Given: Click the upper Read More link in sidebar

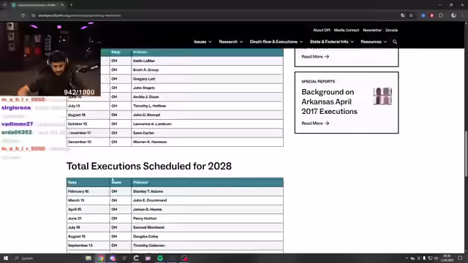Looking at the screenshot, I should 315,56.
